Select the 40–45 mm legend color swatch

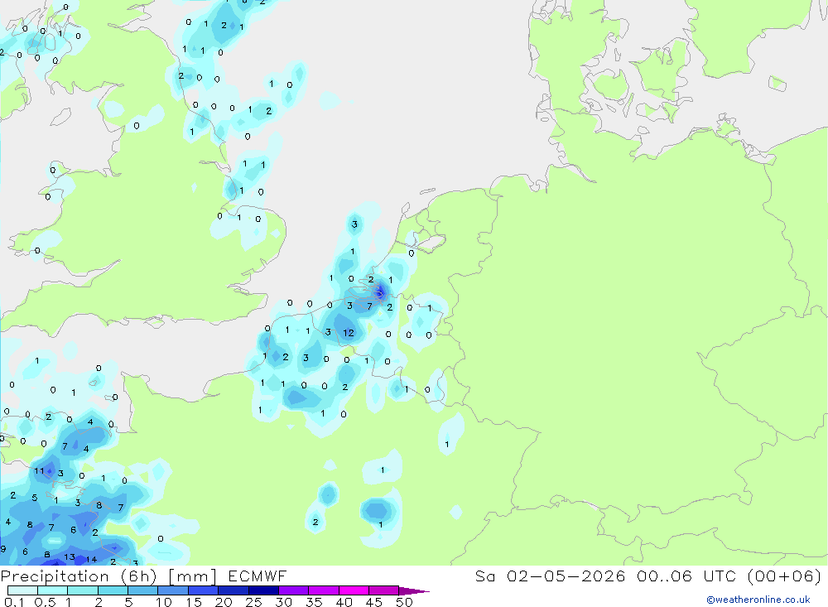(354, 590)
